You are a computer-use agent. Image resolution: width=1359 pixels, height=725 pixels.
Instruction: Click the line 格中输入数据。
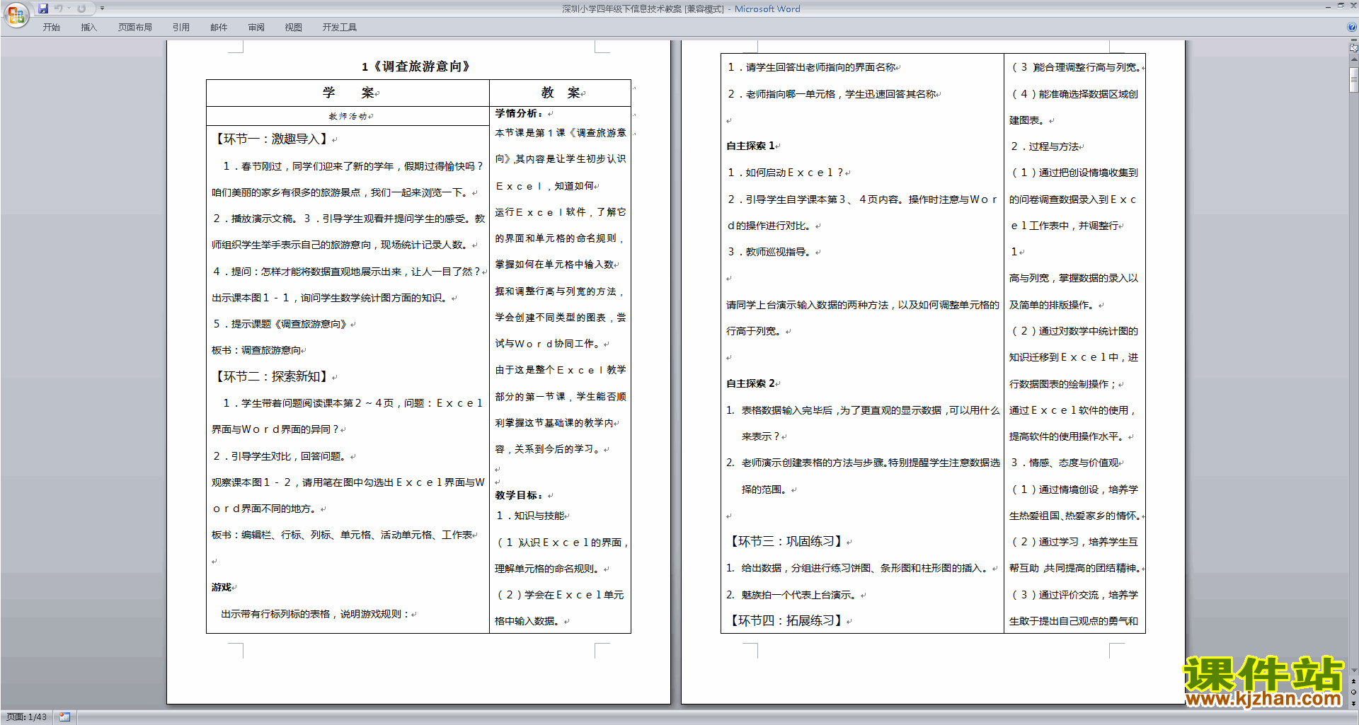coord(527,621)
